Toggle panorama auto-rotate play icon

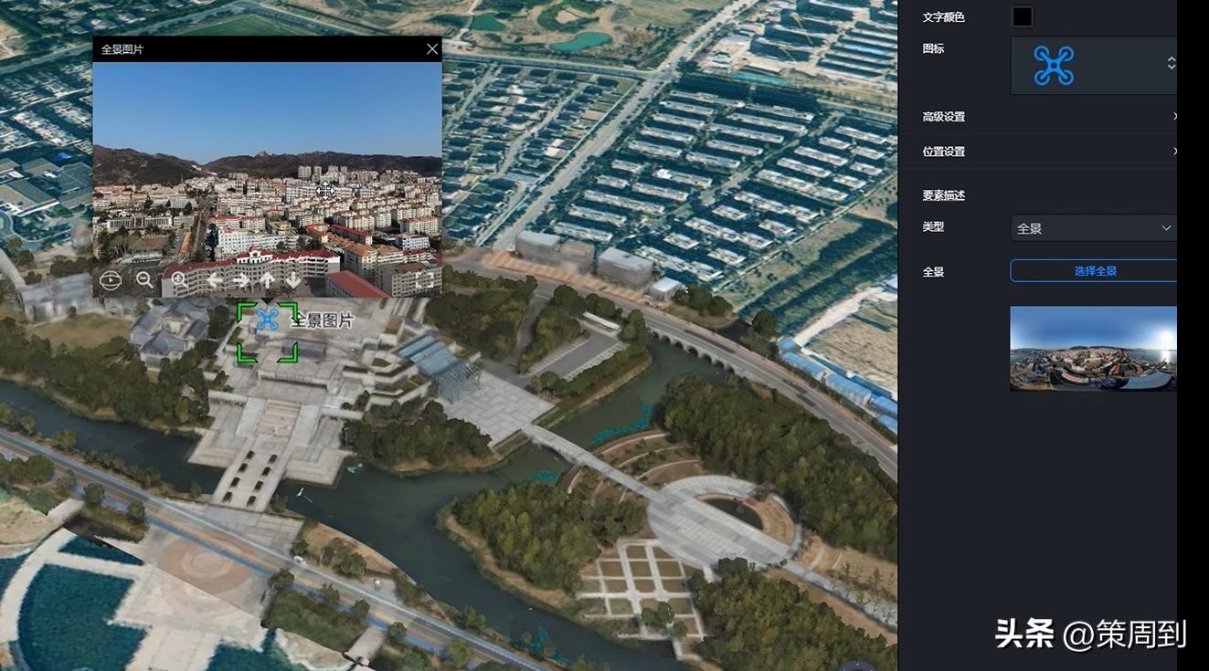pyautogui.click(x=111, y=280)
